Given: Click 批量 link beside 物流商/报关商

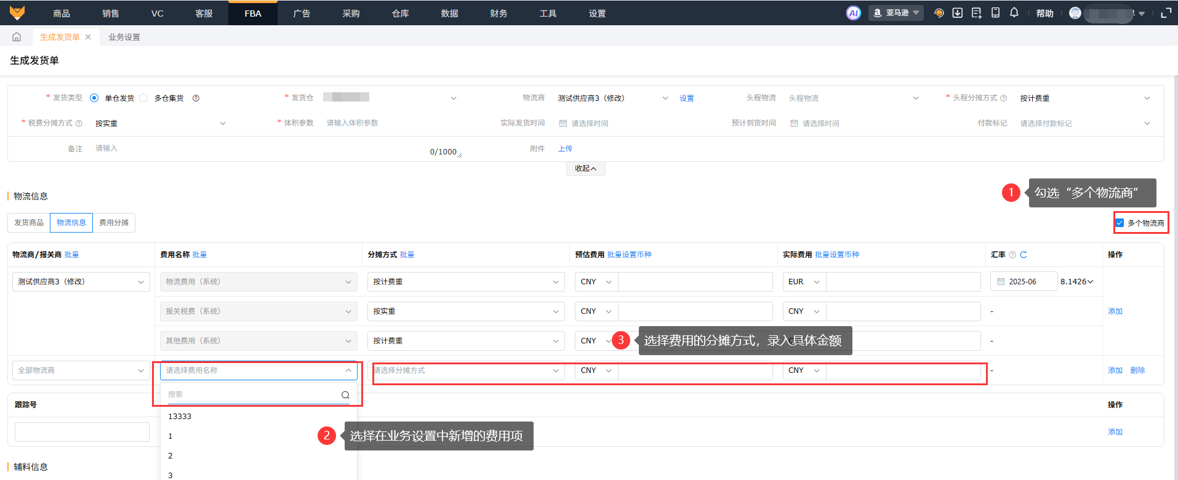Looking at the screenshot, I should pos(71,255).
